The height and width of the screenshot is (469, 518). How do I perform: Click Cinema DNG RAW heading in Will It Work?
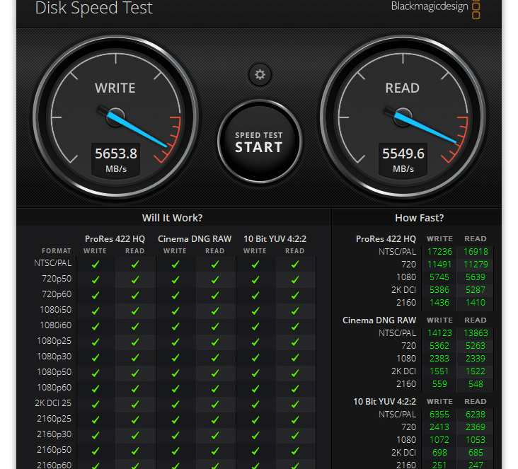[x=195, y=239]
